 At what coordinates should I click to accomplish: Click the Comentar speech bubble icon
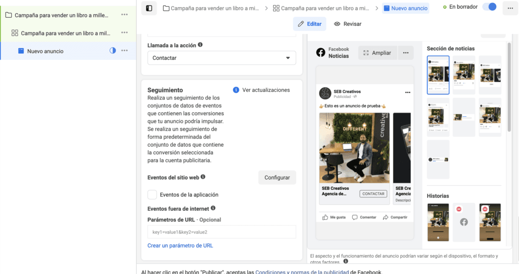tap(355, 217)
